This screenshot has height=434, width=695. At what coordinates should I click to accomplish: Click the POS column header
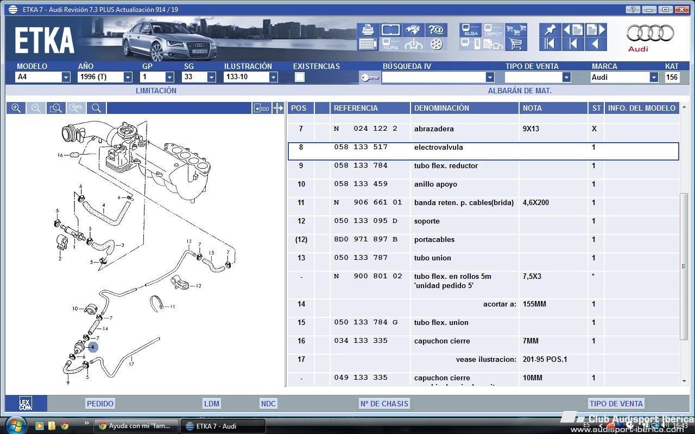(301, 108)
